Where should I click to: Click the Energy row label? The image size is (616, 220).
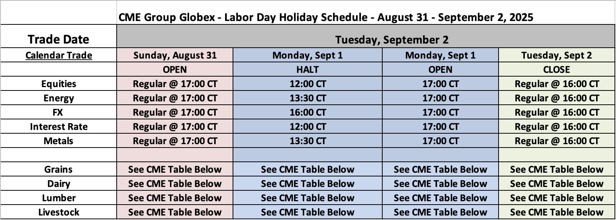(59, 98)
